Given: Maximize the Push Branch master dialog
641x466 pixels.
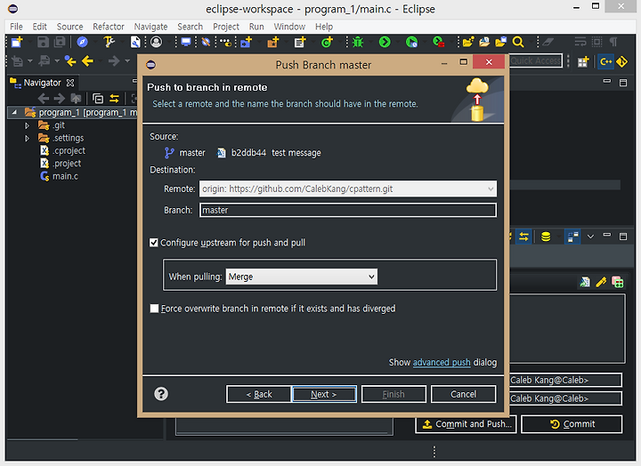Looking at the screenshot, I should 463,62.
